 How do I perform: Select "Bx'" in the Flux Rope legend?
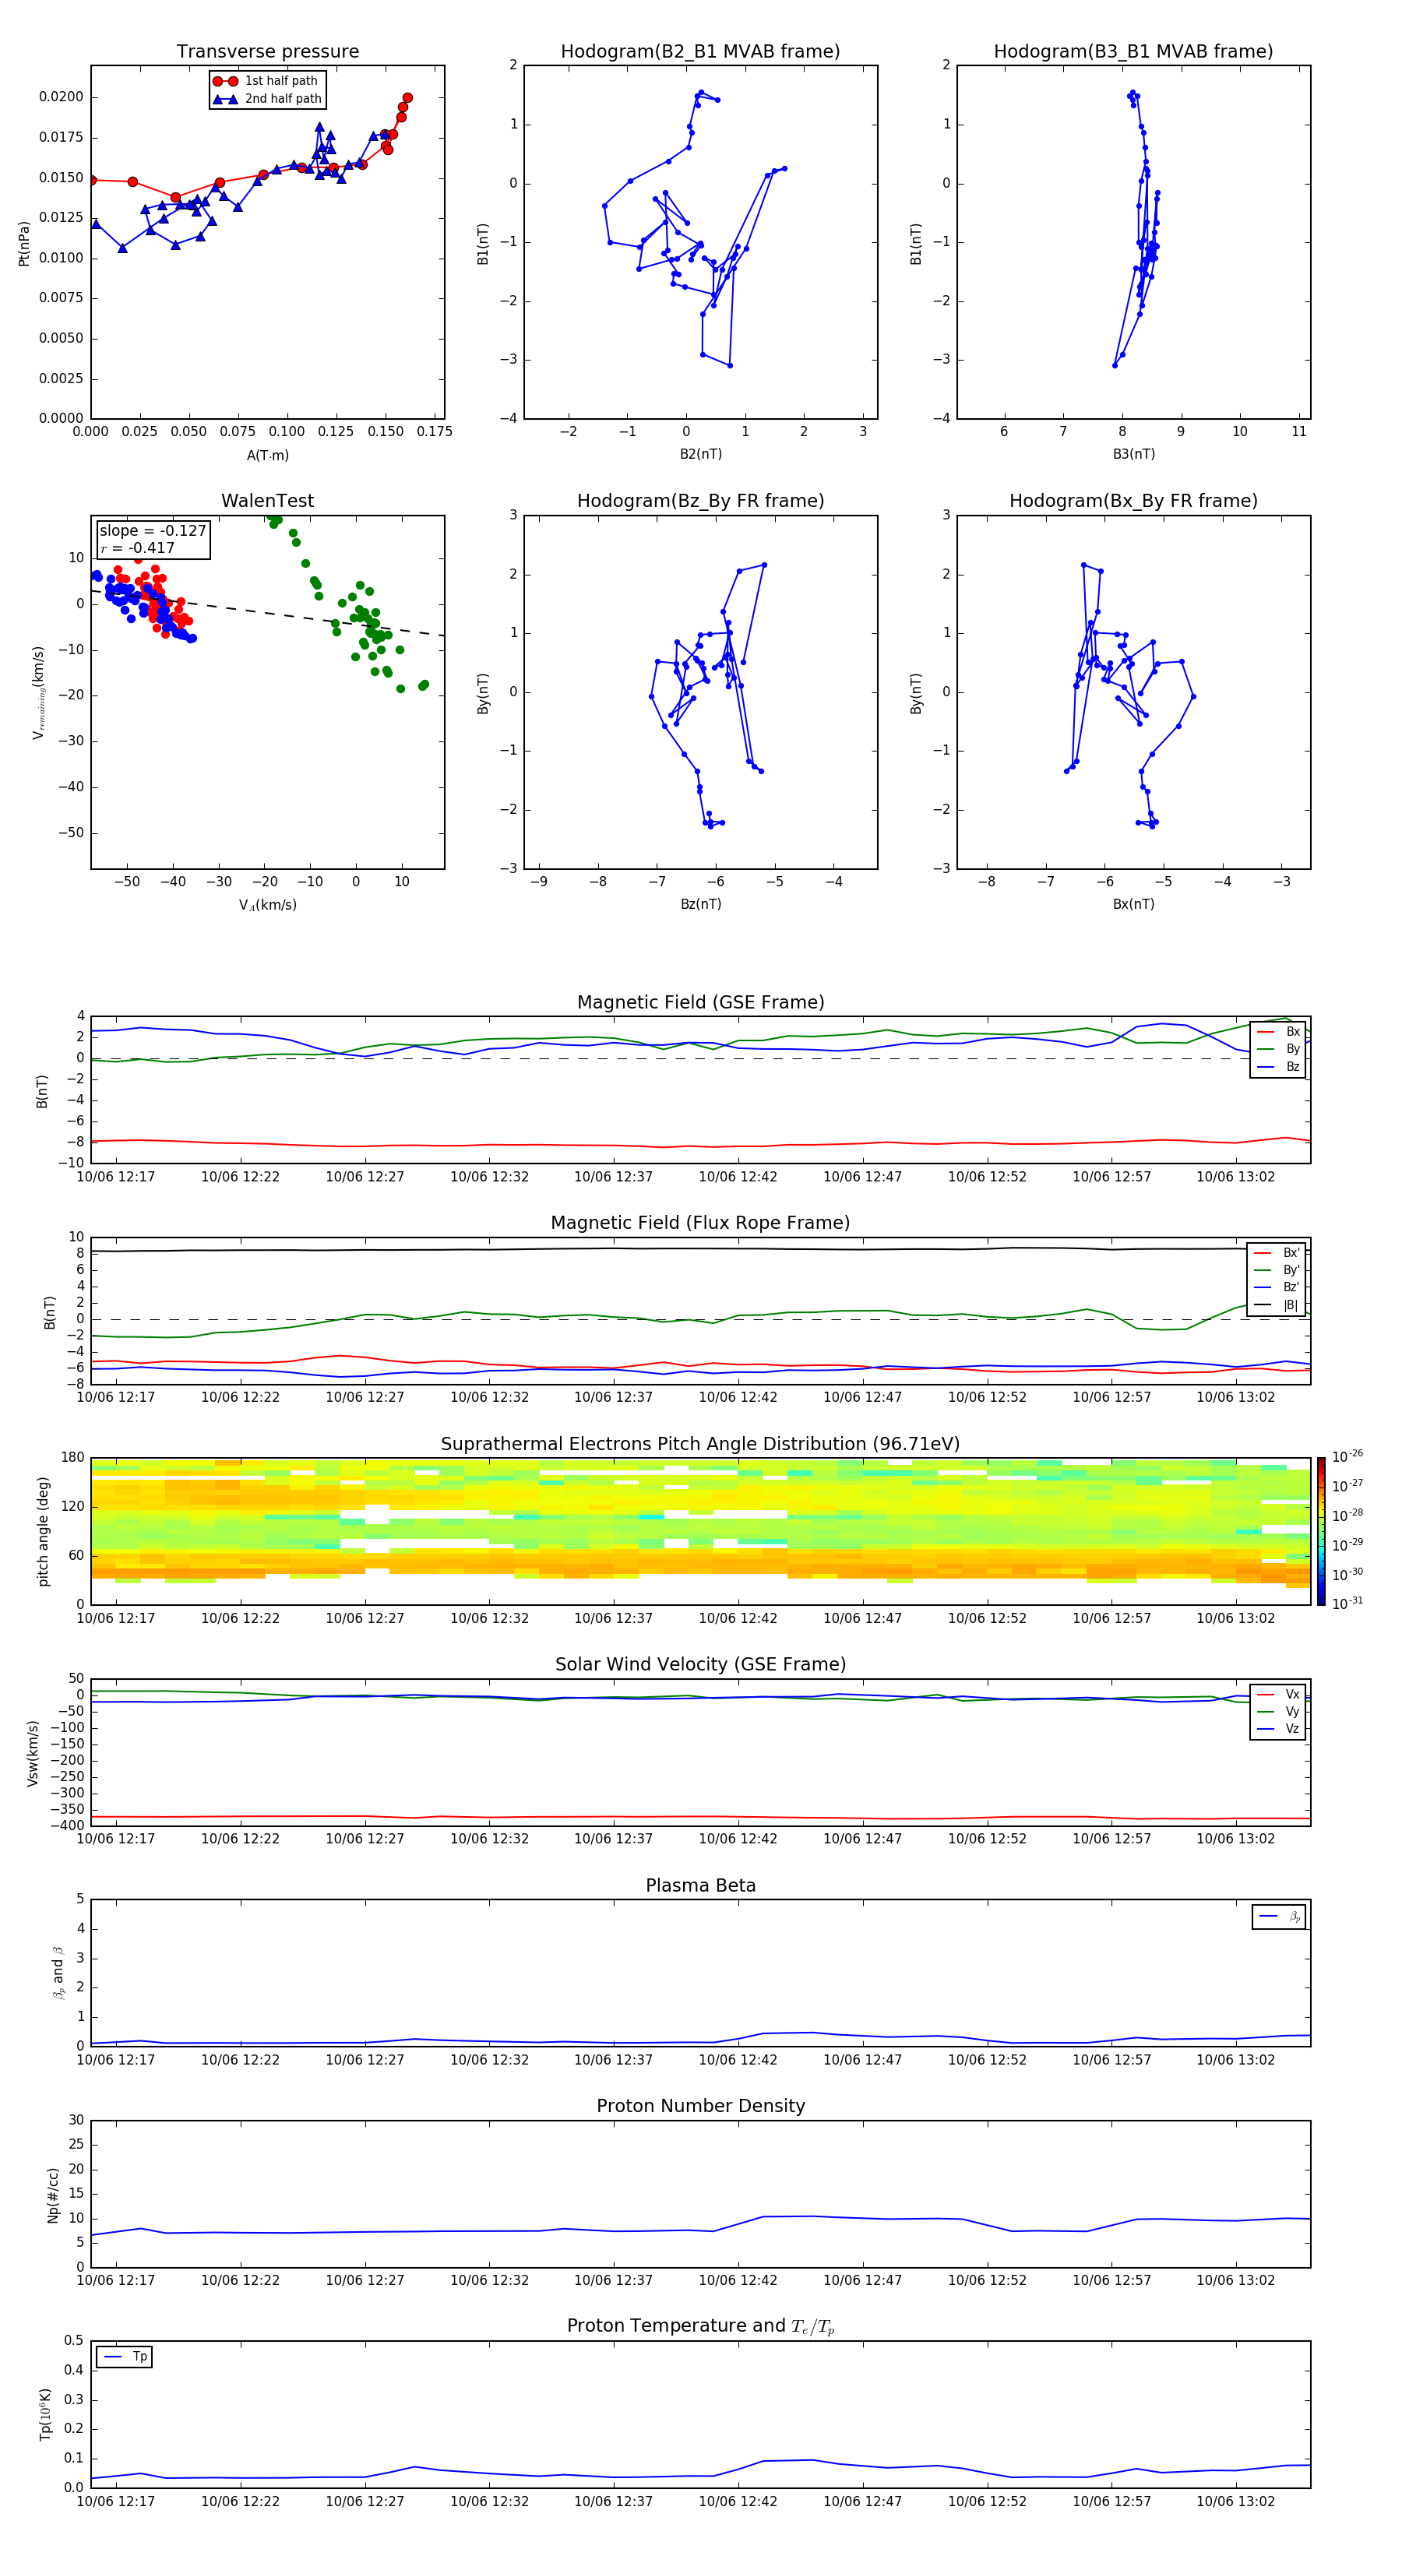click(x=1277, y=1253)
